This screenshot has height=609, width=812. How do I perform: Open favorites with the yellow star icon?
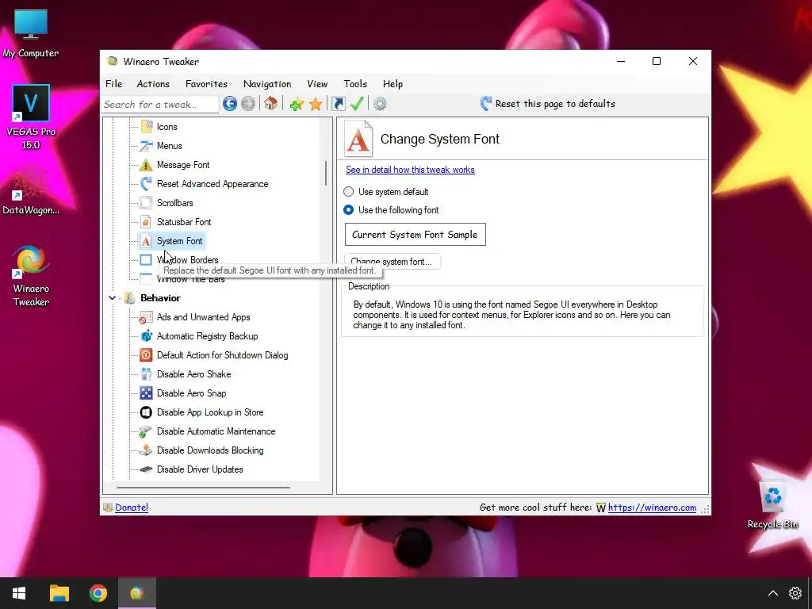316,104
